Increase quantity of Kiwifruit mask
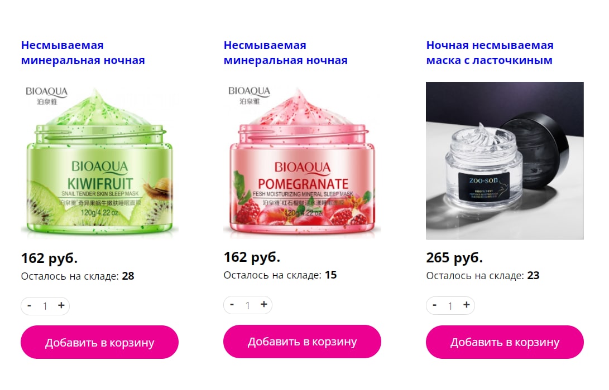 coord(61,305)
